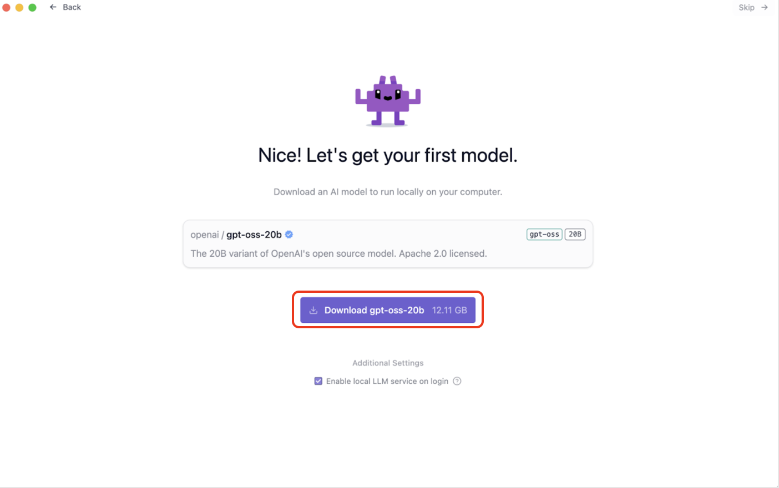Download the gpt-oss-20b model
The image size is (779, 488).
coord(388,310)
